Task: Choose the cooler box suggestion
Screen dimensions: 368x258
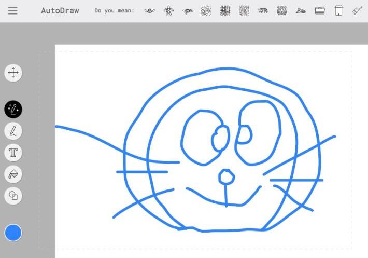Action: click(x=320, y=10)
